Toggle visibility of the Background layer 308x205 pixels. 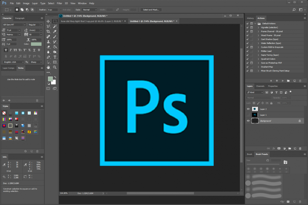coord(248,120)
